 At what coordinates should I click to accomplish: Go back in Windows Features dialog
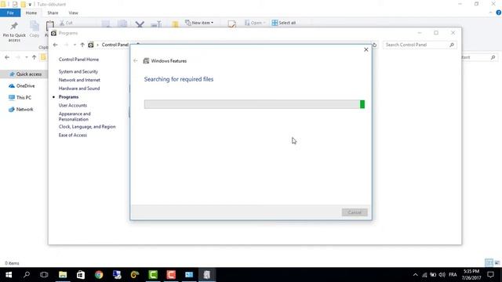[x=136, y=61]
